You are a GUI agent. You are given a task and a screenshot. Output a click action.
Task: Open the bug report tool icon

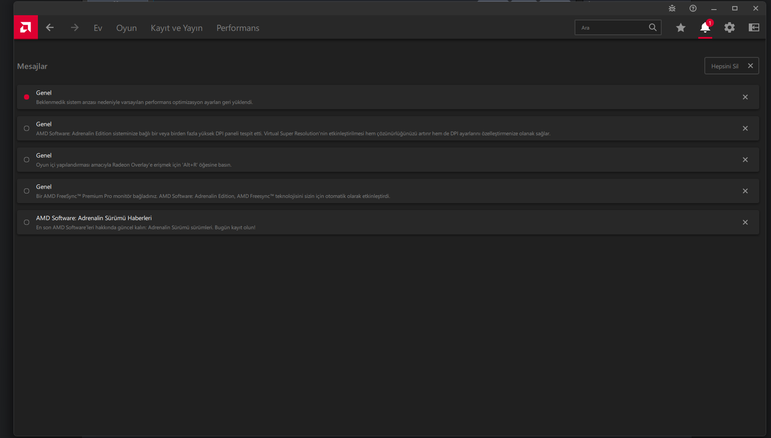pos(672,8)
